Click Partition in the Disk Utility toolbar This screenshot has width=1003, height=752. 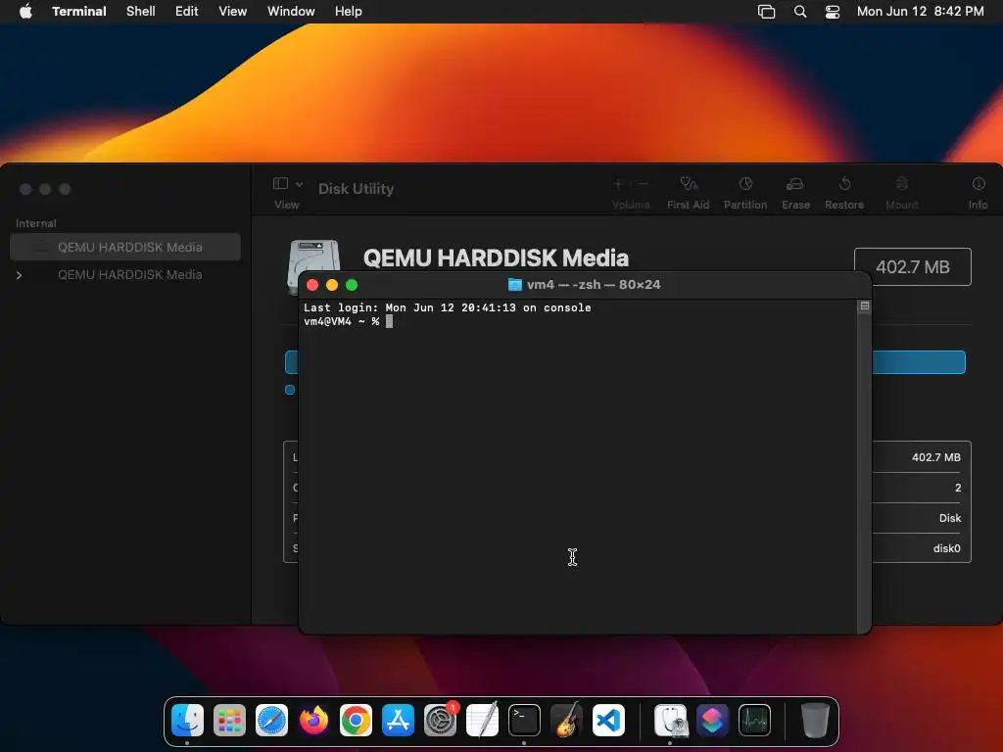click(x=745, y=193)
